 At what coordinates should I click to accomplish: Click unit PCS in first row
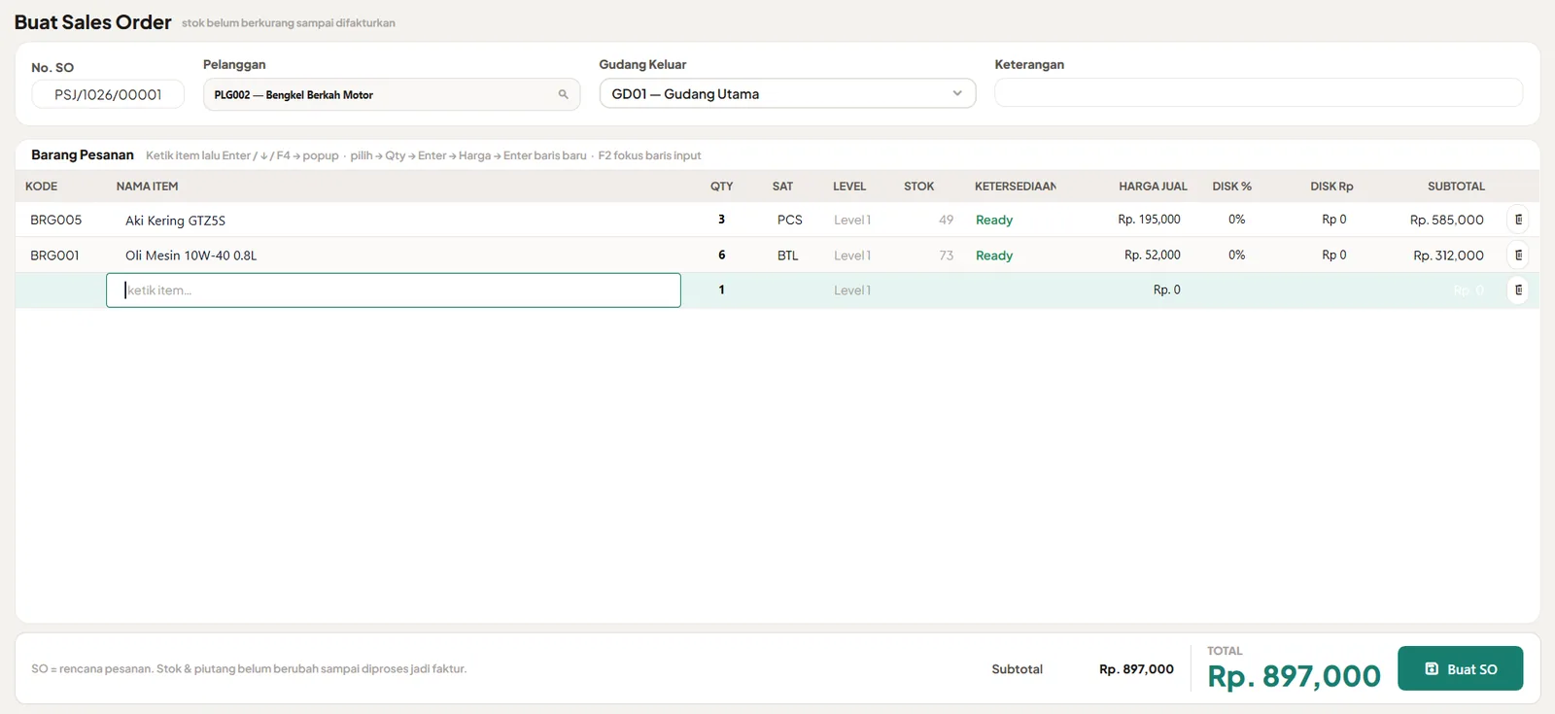point(789,220)
